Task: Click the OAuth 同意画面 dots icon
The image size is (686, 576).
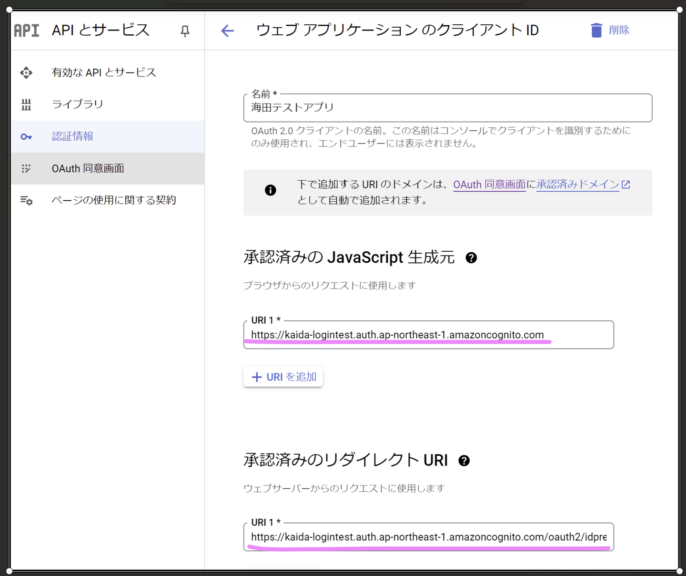Action: 26,168
